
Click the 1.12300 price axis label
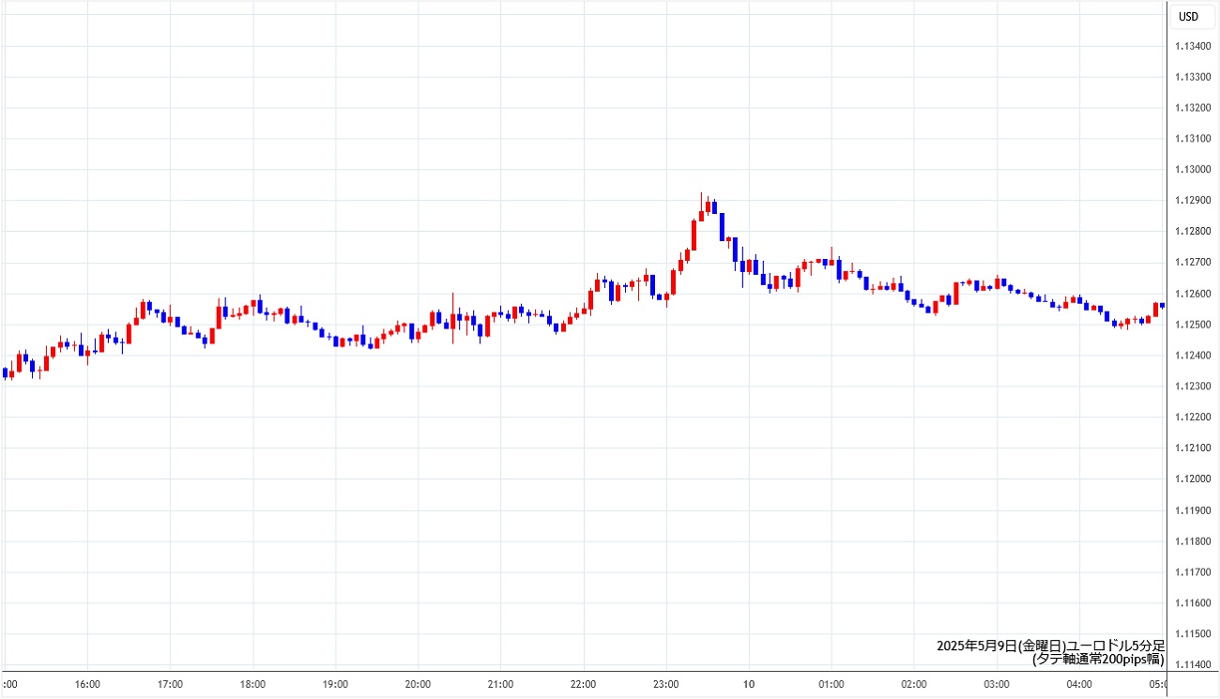click(x=1191, y=387)
